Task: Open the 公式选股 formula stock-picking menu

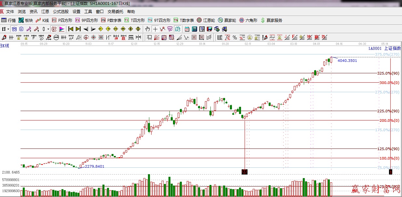Action: point(61,12)
